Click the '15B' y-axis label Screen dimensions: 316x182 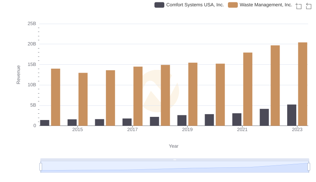click(x=32, y=64)
